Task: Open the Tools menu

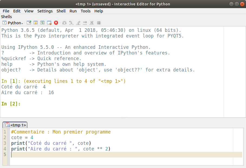Action: [x=86, y=11]
